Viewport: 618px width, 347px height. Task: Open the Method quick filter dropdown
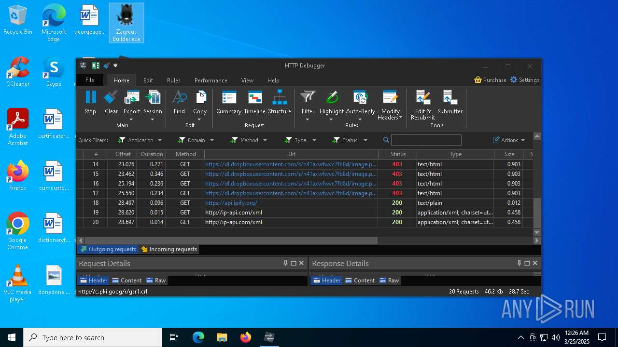pyautogui.click(x=249, y=140)
